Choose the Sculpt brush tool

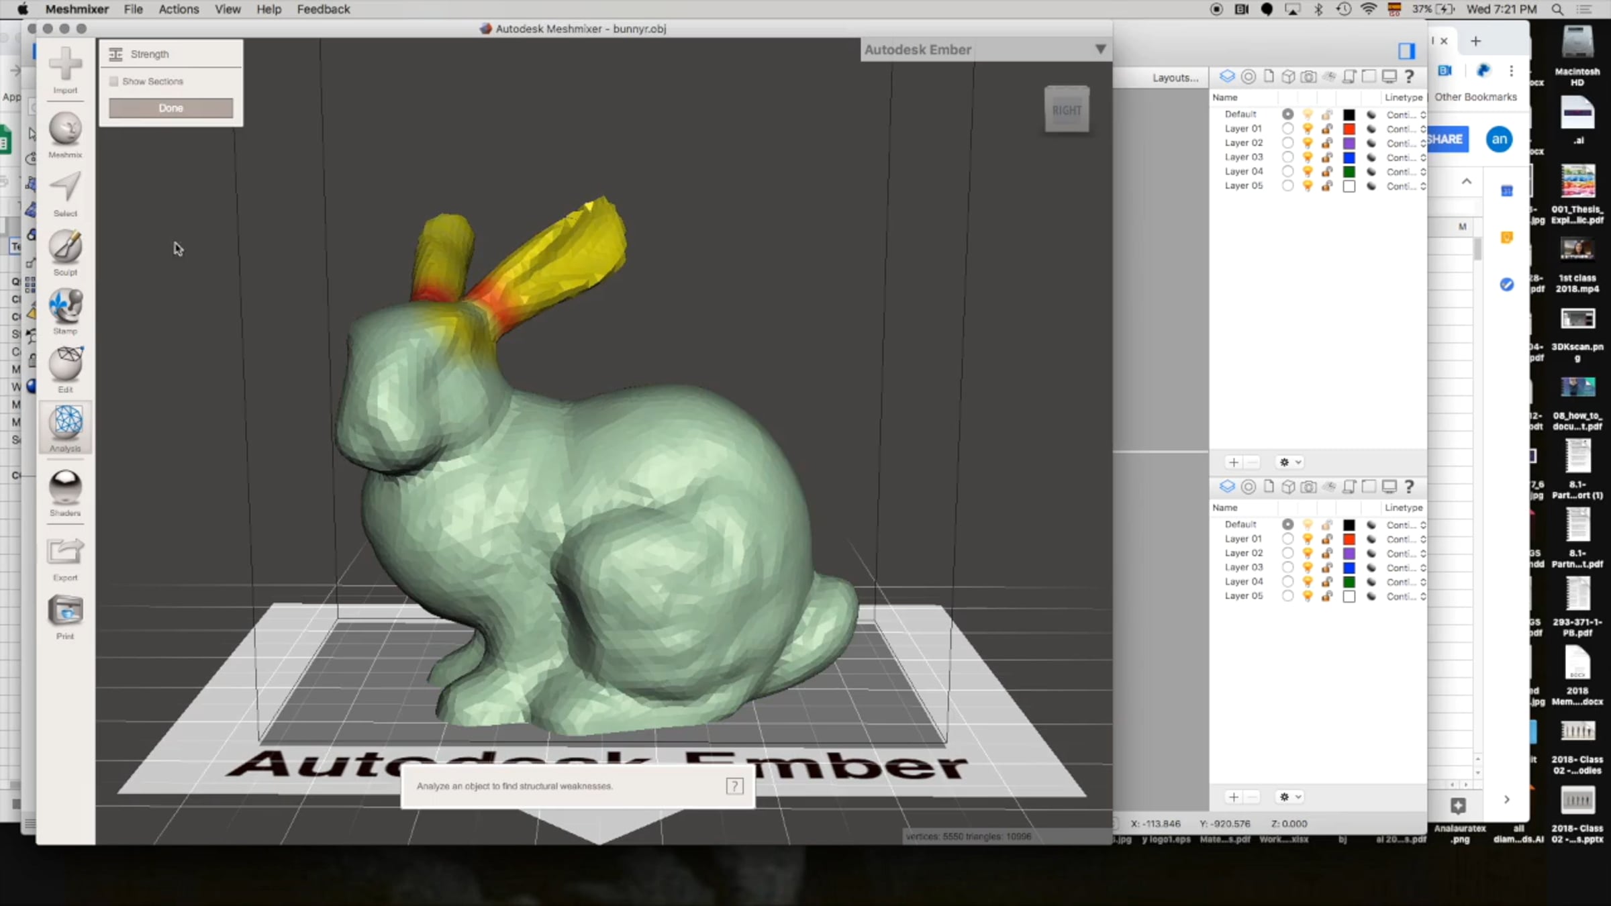[65, 252]
